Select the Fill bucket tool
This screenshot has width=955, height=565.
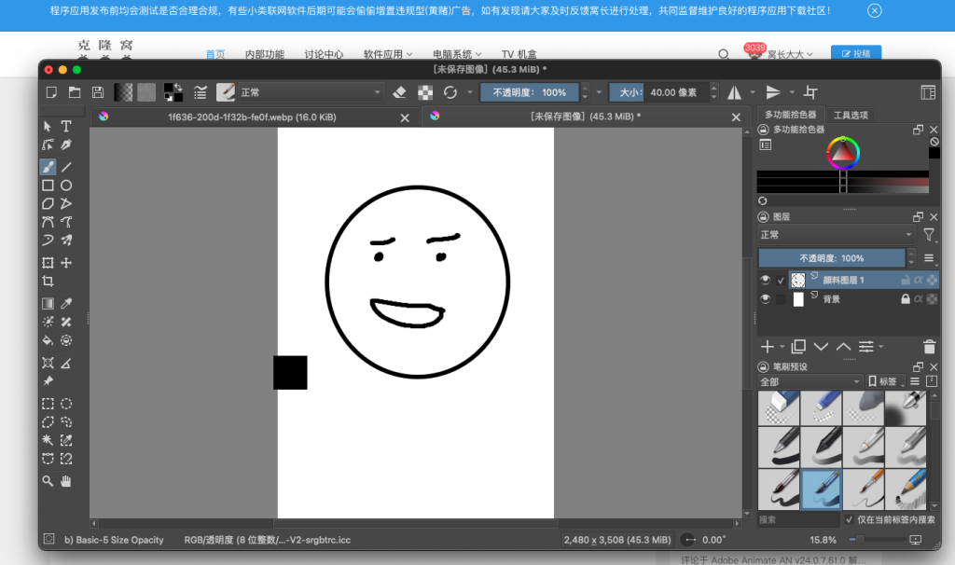[x=48, y=340]
